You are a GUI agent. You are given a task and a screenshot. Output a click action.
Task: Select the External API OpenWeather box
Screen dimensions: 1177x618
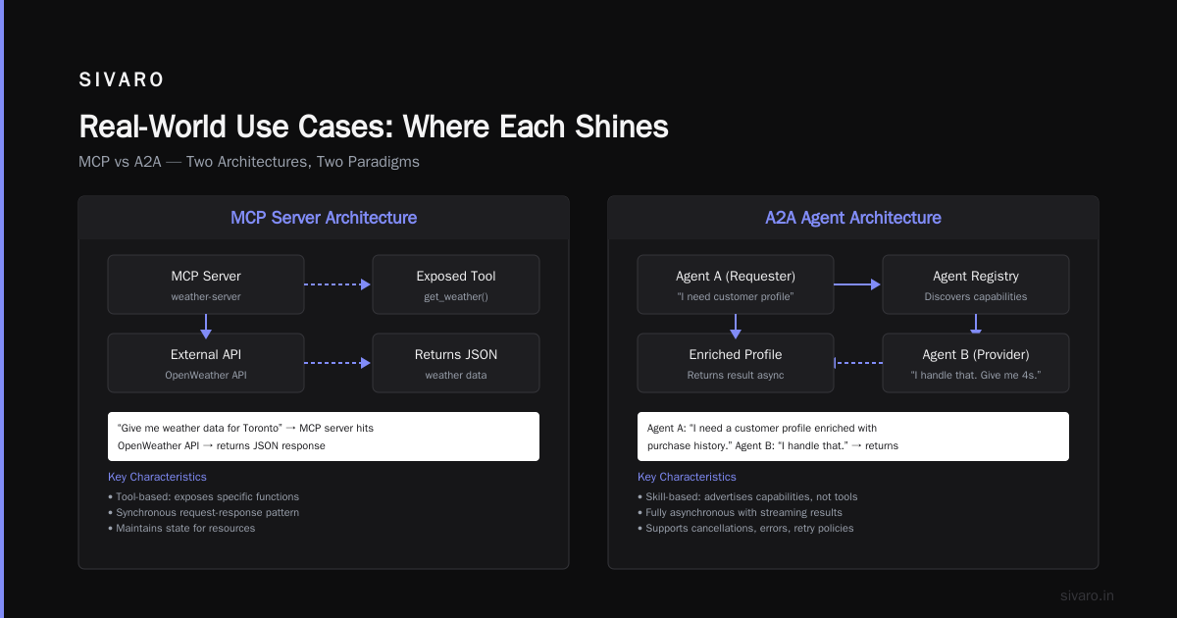click(206, 363)
